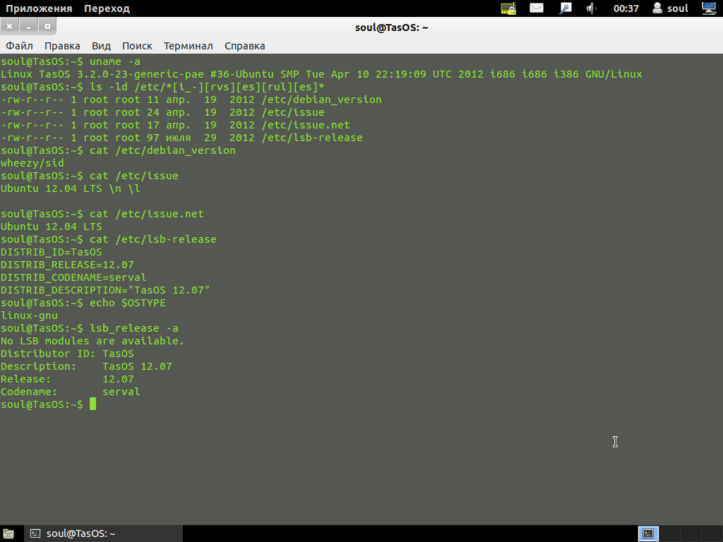Click the computer session icon at top right
723x542 pixels.
(709, 8)
